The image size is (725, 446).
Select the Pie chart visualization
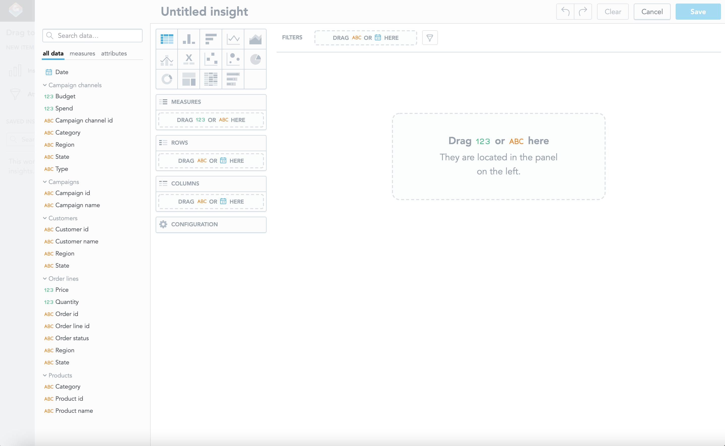255,59
